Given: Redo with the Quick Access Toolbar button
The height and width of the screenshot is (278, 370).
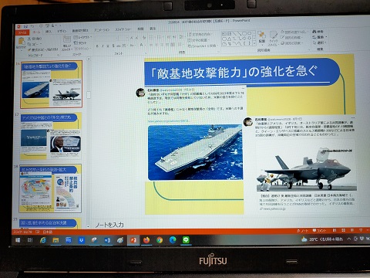Looking at the screenshot, I should [41, 26].
